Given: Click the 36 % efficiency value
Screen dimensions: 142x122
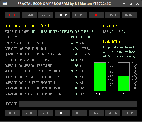Looking at the screenshot, I should point(78,66).
